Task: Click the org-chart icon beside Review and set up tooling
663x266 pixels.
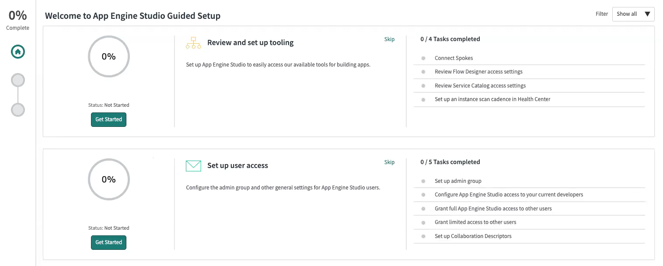Action: (193, 43)
